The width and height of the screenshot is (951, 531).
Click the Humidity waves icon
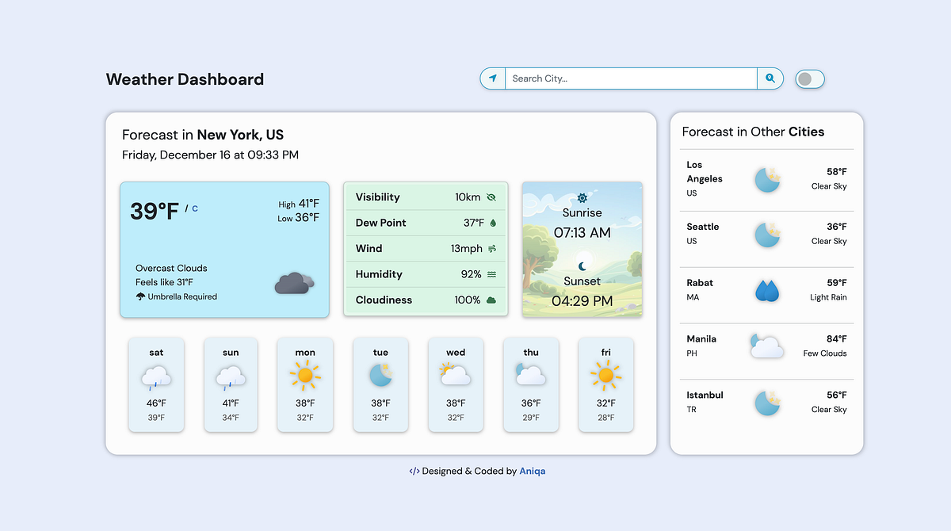493,274
